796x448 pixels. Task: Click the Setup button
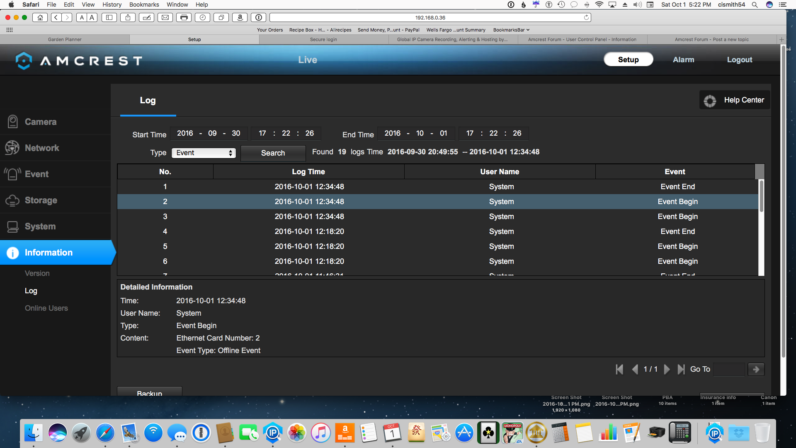click(628, 60)
